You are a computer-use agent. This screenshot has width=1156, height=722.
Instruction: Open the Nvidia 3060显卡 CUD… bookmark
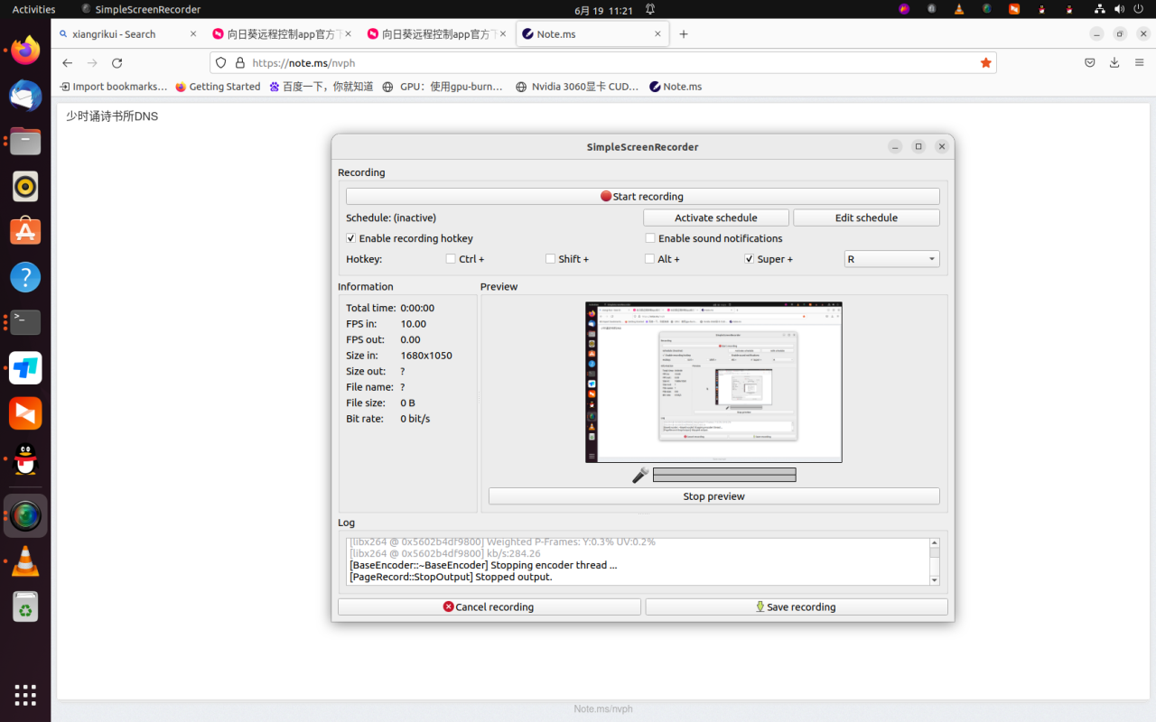pos(577,87)
